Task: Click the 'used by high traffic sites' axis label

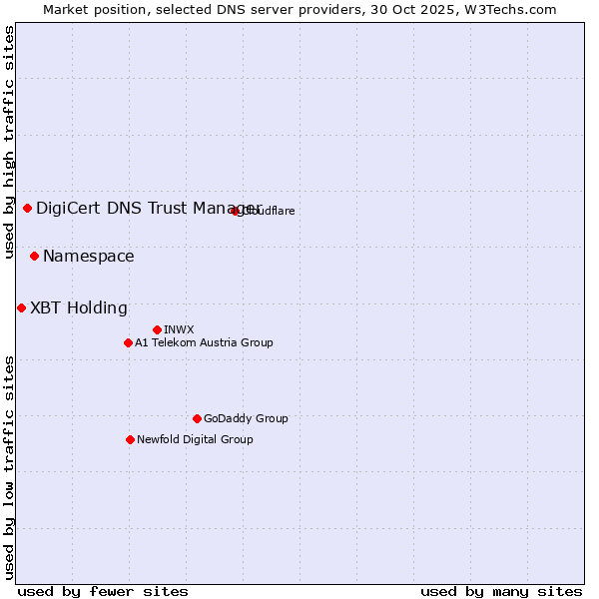Action: [x=9, y=142]
